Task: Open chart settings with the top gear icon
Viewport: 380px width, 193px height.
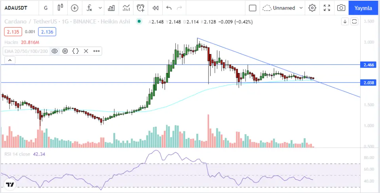Action: (312, 7)
